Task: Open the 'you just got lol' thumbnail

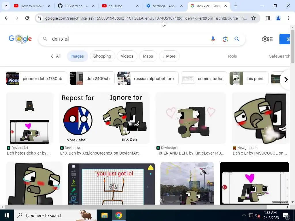Action: point(111,183)
